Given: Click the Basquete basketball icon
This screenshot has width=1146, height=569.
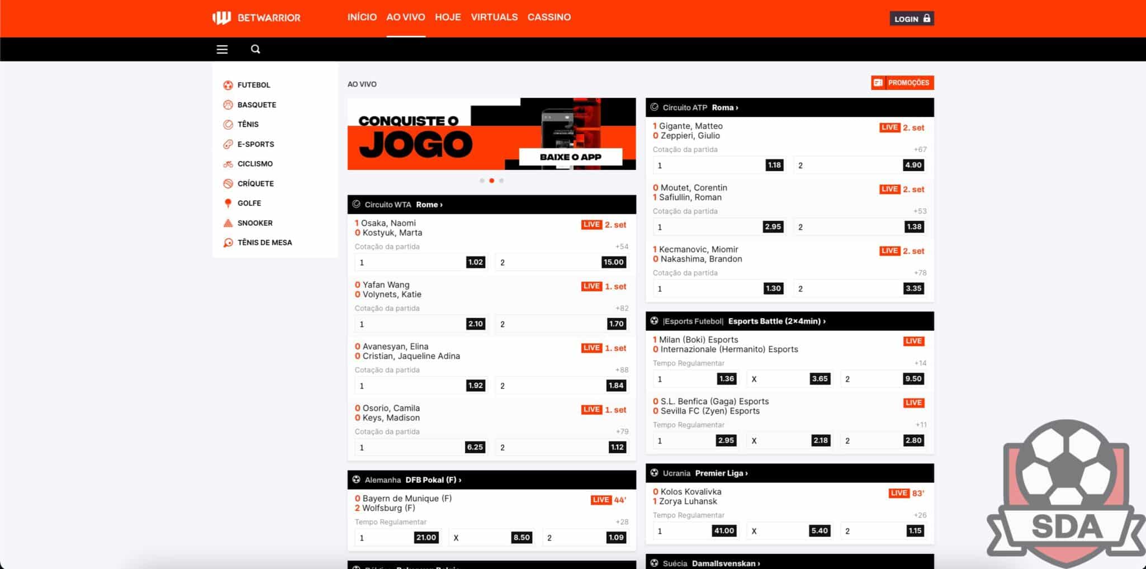Looking at the screenshot, I should [228, 105].
